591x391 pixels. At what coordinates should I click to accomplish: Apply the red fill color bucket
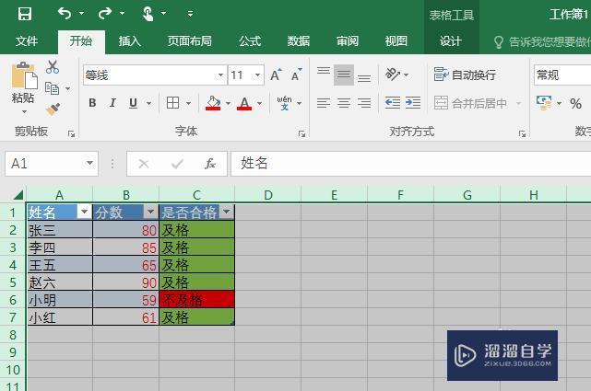213,103
